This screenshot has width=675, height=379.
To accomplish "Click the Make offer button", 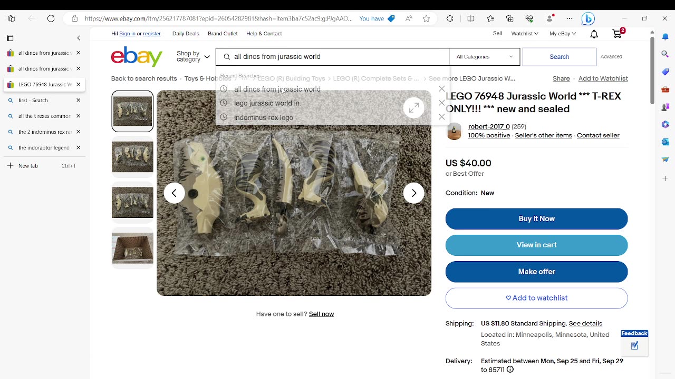I will coord(536,272).
